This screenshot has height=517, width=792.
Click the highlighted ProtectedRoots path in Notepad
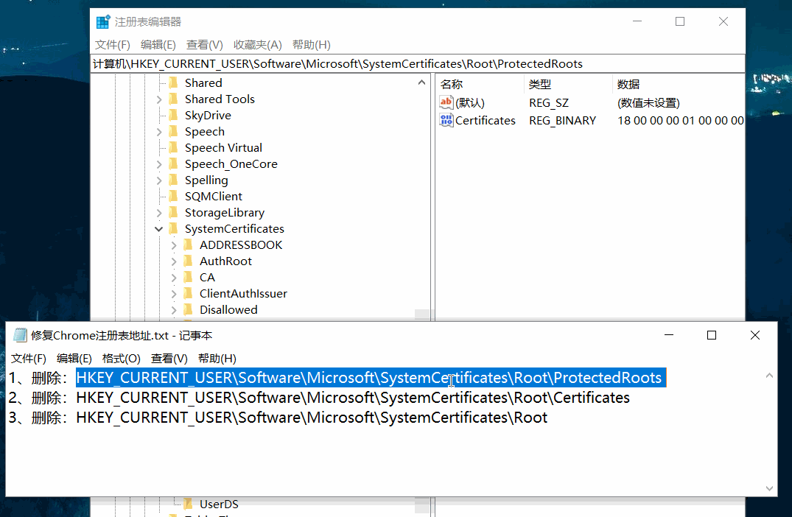(371, 378)
